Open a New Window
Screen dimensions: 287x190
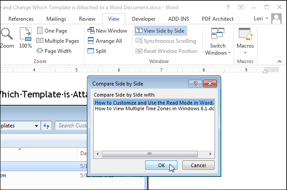107,30
